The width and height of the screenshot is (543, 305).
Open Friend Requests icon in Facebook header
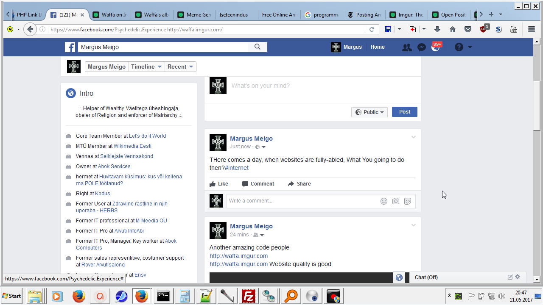coord(407,47)
